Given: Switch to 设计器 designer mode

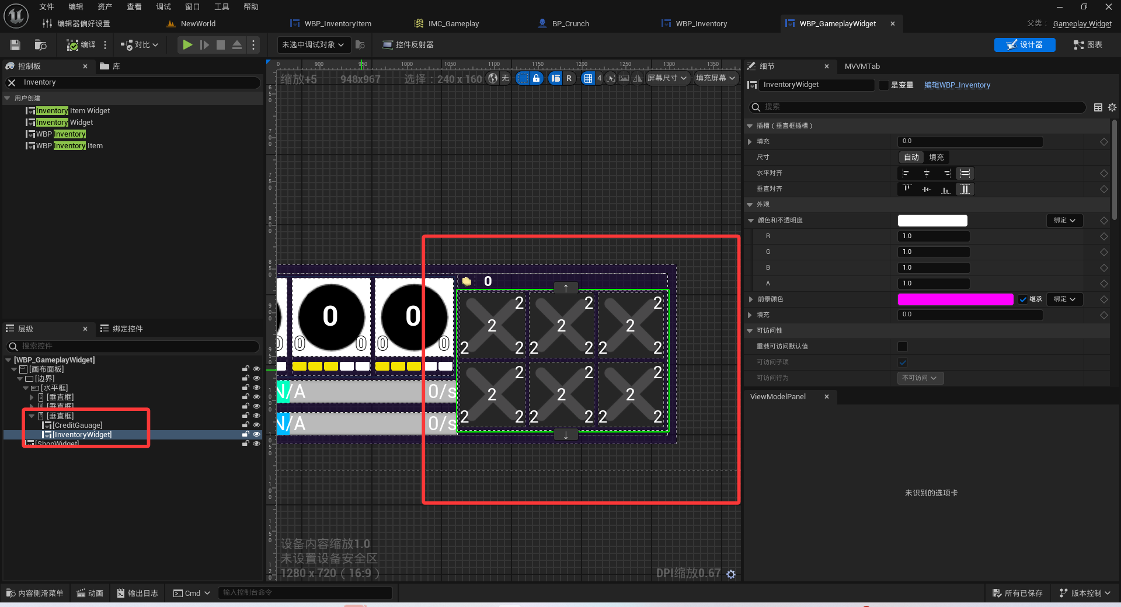Looking at the screenshot, I should tap(1025, 45).
